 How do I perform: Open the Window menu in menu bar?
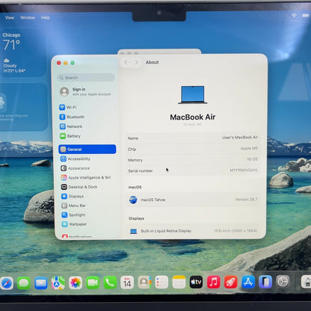tap(28, 17)
